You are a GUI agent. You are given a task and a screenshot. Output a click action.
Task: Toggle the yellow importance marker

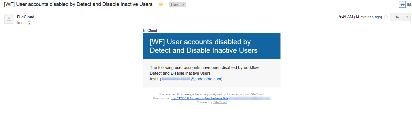pyautogui.click(x=161, y=5)
